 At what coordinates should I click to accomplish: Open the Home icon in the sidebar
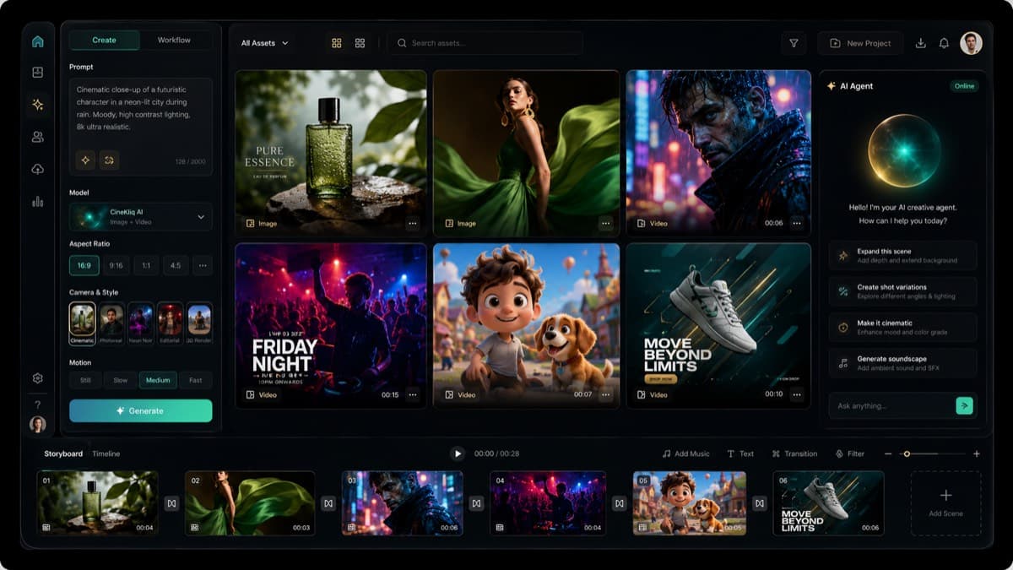[x=37, y=41]
